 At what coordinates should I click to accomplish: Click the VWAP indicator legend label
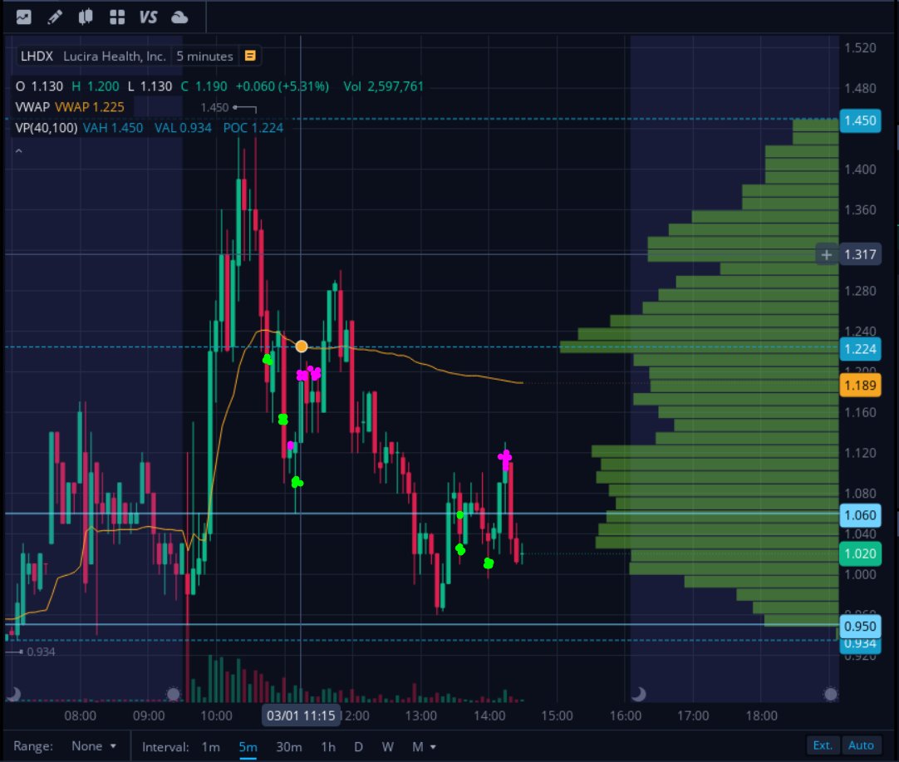click(32, 107)
